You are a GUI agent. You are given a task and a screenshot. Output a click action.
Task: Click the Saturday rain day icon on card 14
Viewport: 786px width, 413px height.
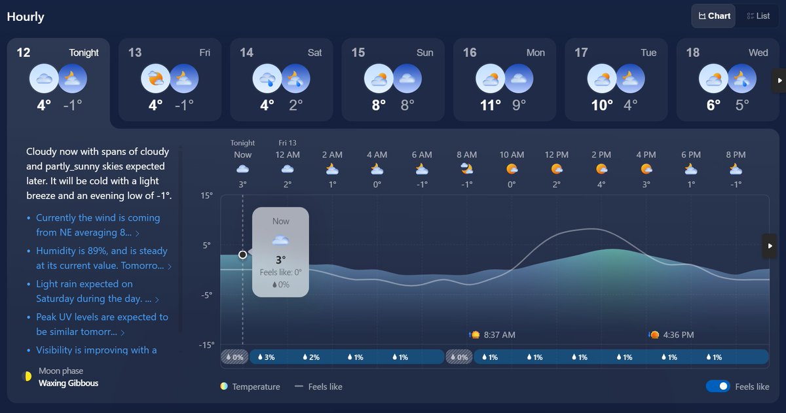(x=267, y=79)
